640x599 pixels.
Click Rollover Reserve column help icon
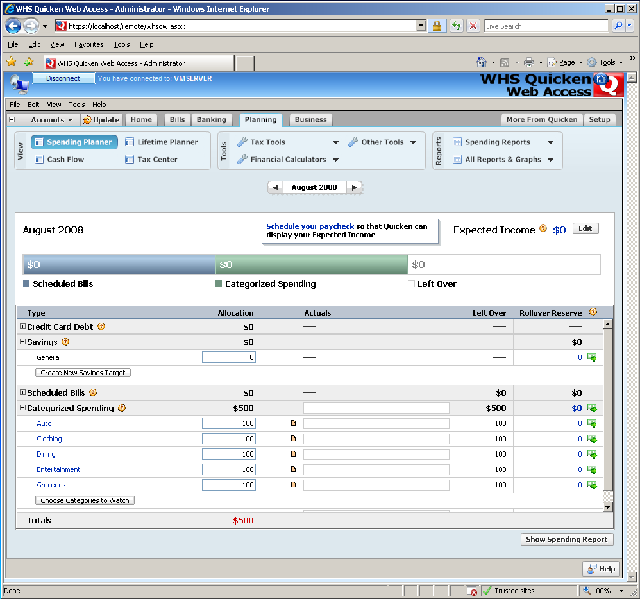(x=593, y=312)
